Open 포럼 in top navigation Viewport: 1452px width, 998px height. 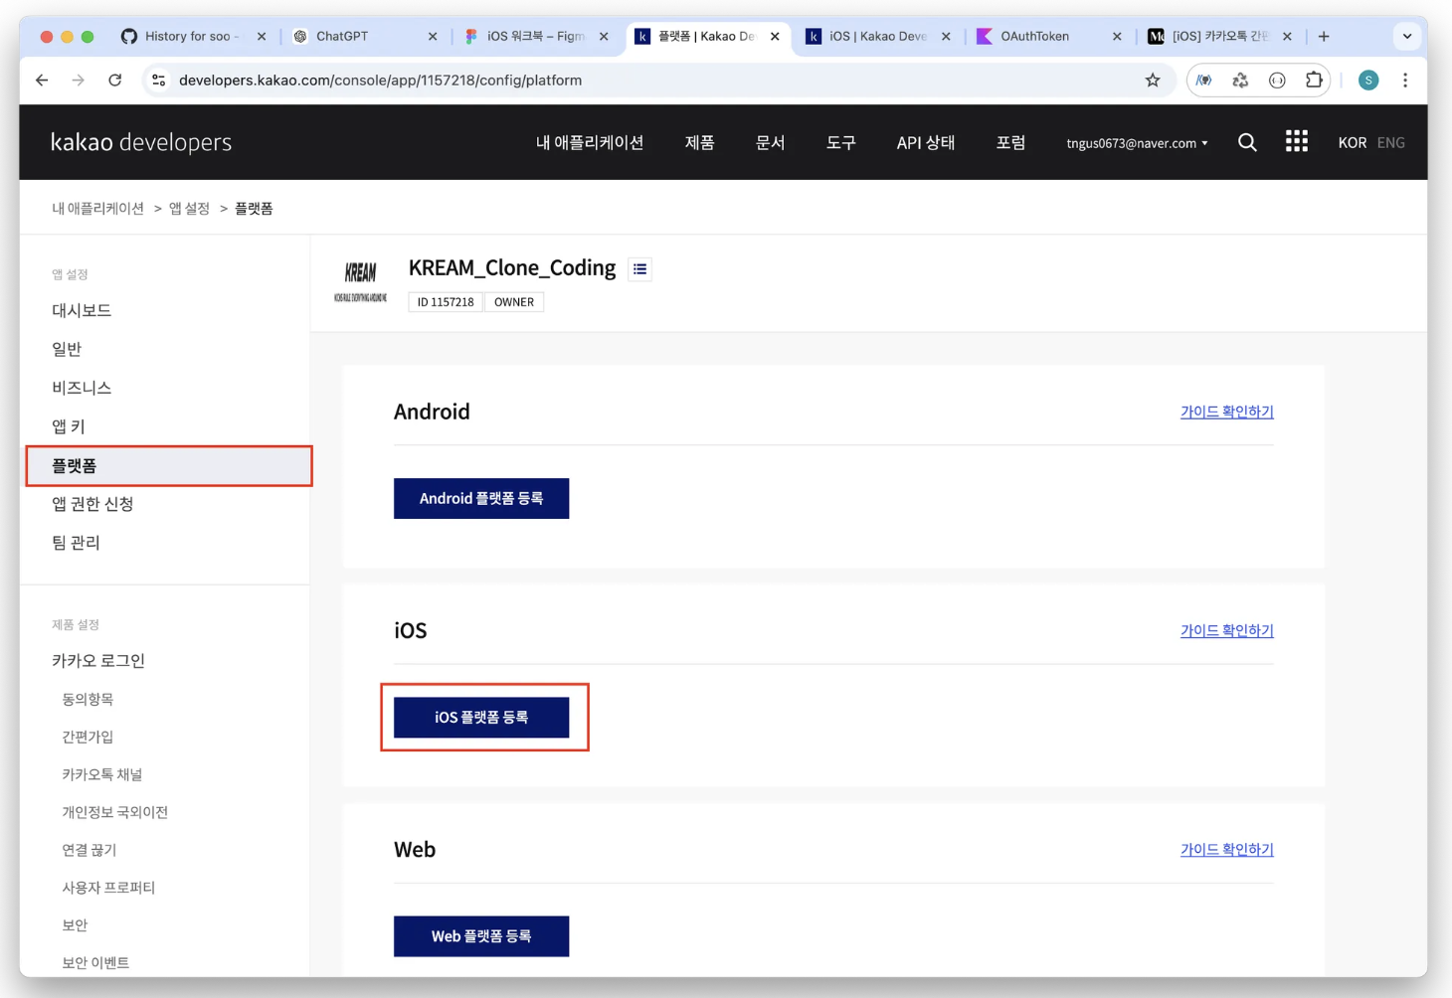click(x=1011, y=142)
